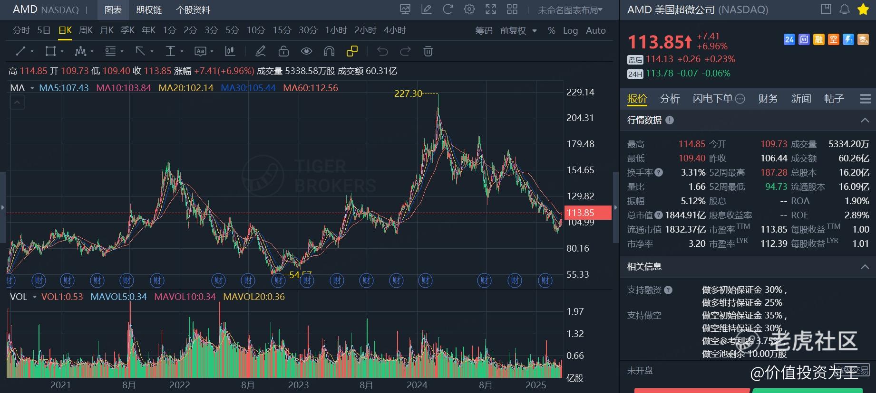The height and width of the screenshot is (393, 876).
Task: Click the 财 earnings marker below 2024
Action: tap(425, 281)
